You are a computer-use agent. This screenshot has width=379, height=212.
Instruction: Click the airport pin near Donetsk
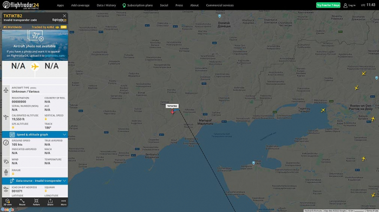coord(219,16)
